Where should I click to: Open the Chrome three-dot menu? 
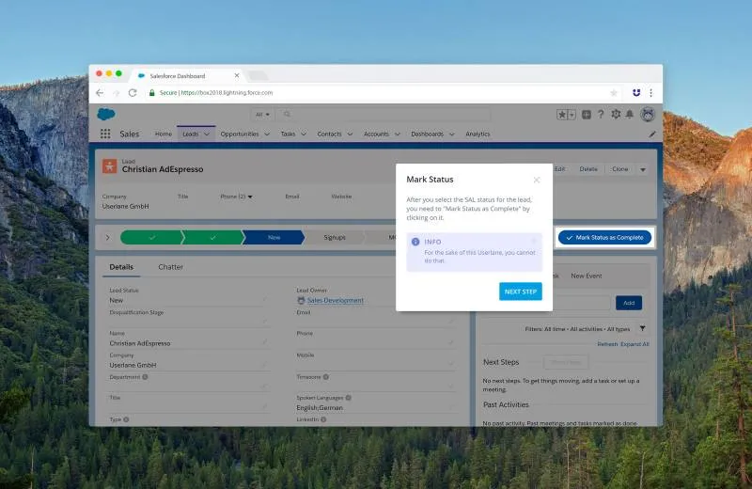click(x=650, y=92)
